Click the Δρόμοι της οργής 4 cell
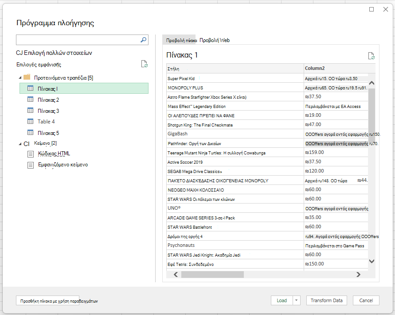Viewport: 395px width, 315px height. (235, 236)
